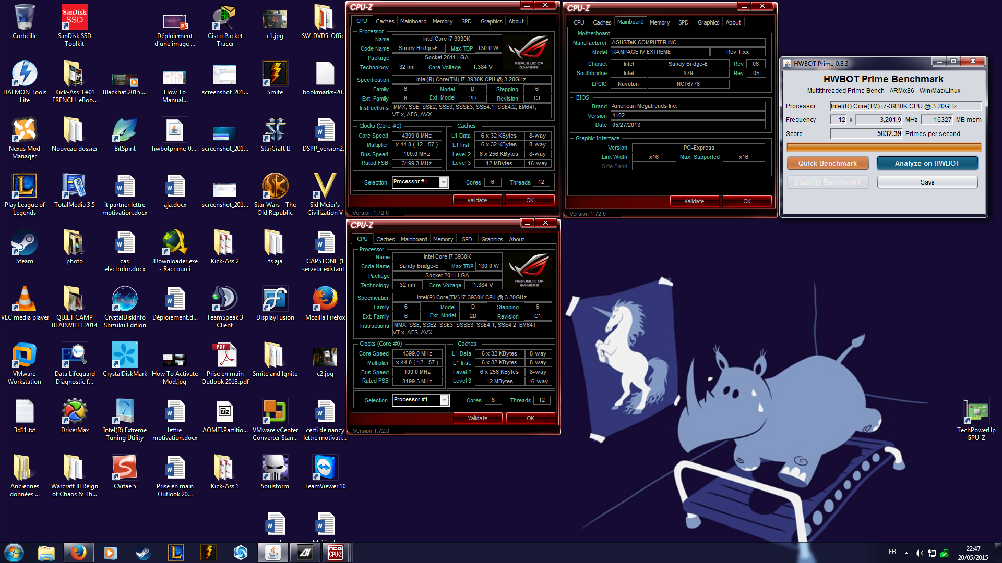The height and width of the screenshot is (563, 1002).
Task: Open About tab in bottom CPU-Z window
Action: pos(517,239)
